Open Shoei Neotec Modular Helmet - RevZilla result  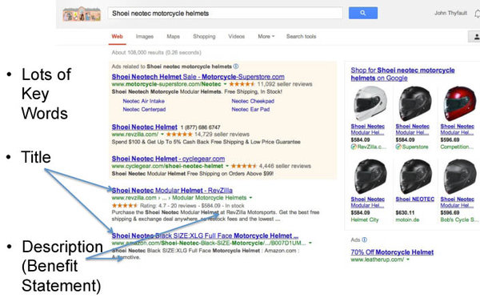[172, 191]
